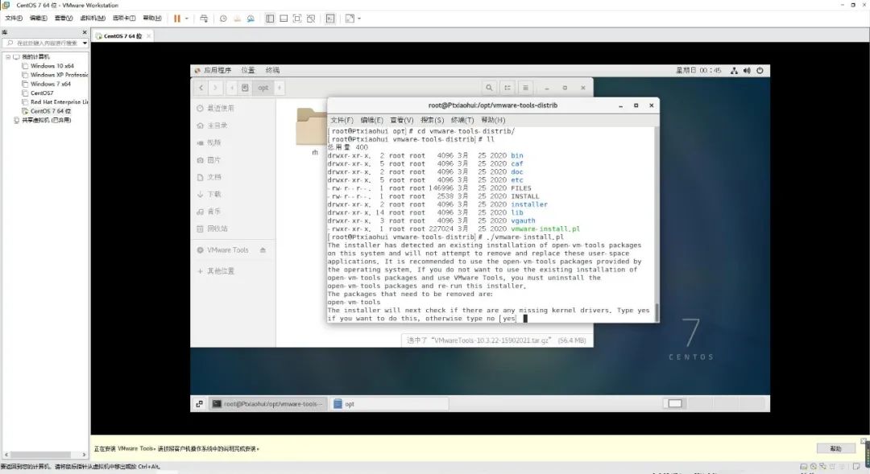The height and width of the screenshot is (474, 870).
Task: Click the library search input field
Action: pos(47,43)
